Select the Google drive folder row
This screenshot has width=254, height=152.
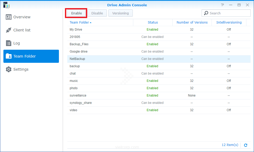[79, 52]
